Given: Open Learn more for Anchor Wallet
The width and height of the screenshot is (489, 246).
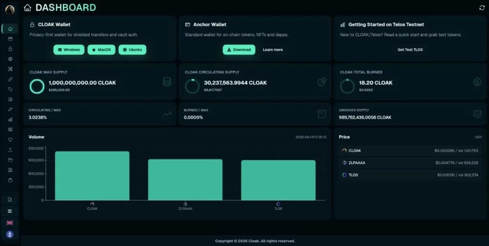Looking at the screenshot, I should point(273,50).
